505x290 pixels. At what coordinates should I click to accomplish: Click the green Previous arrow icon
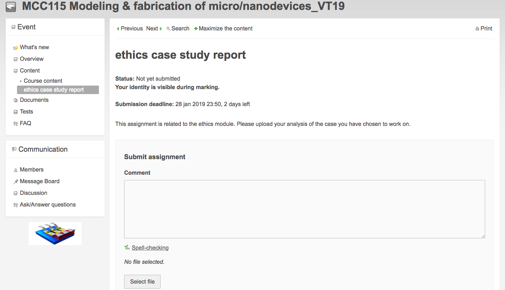coord(118,29)
